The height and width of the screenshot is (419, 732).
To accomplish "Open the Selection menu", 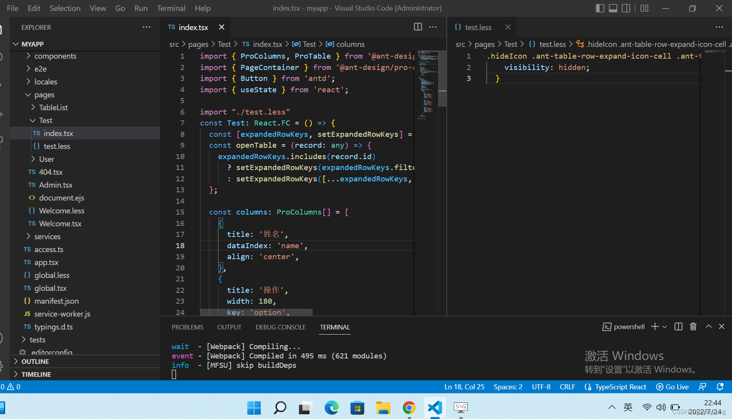I will tap(65, 8).
